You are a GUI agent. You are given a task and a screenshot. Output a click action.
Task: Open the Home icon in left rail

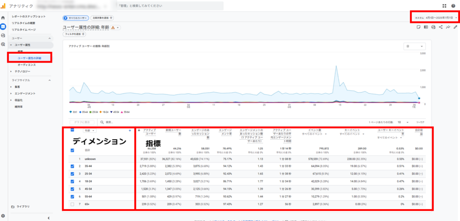click(x=3, y=18)
